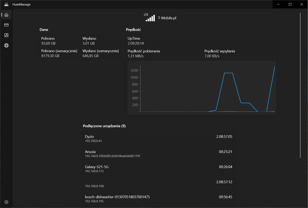Image resolution: width=308 pixels, height=208 pixels.
Task: Open the Home panel in HuwiManage
Action: [6, 15]
